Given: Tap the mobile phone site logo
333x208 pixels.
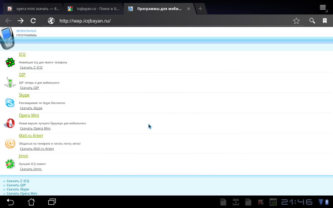Looking at the screenshot, I should [7, 38].
